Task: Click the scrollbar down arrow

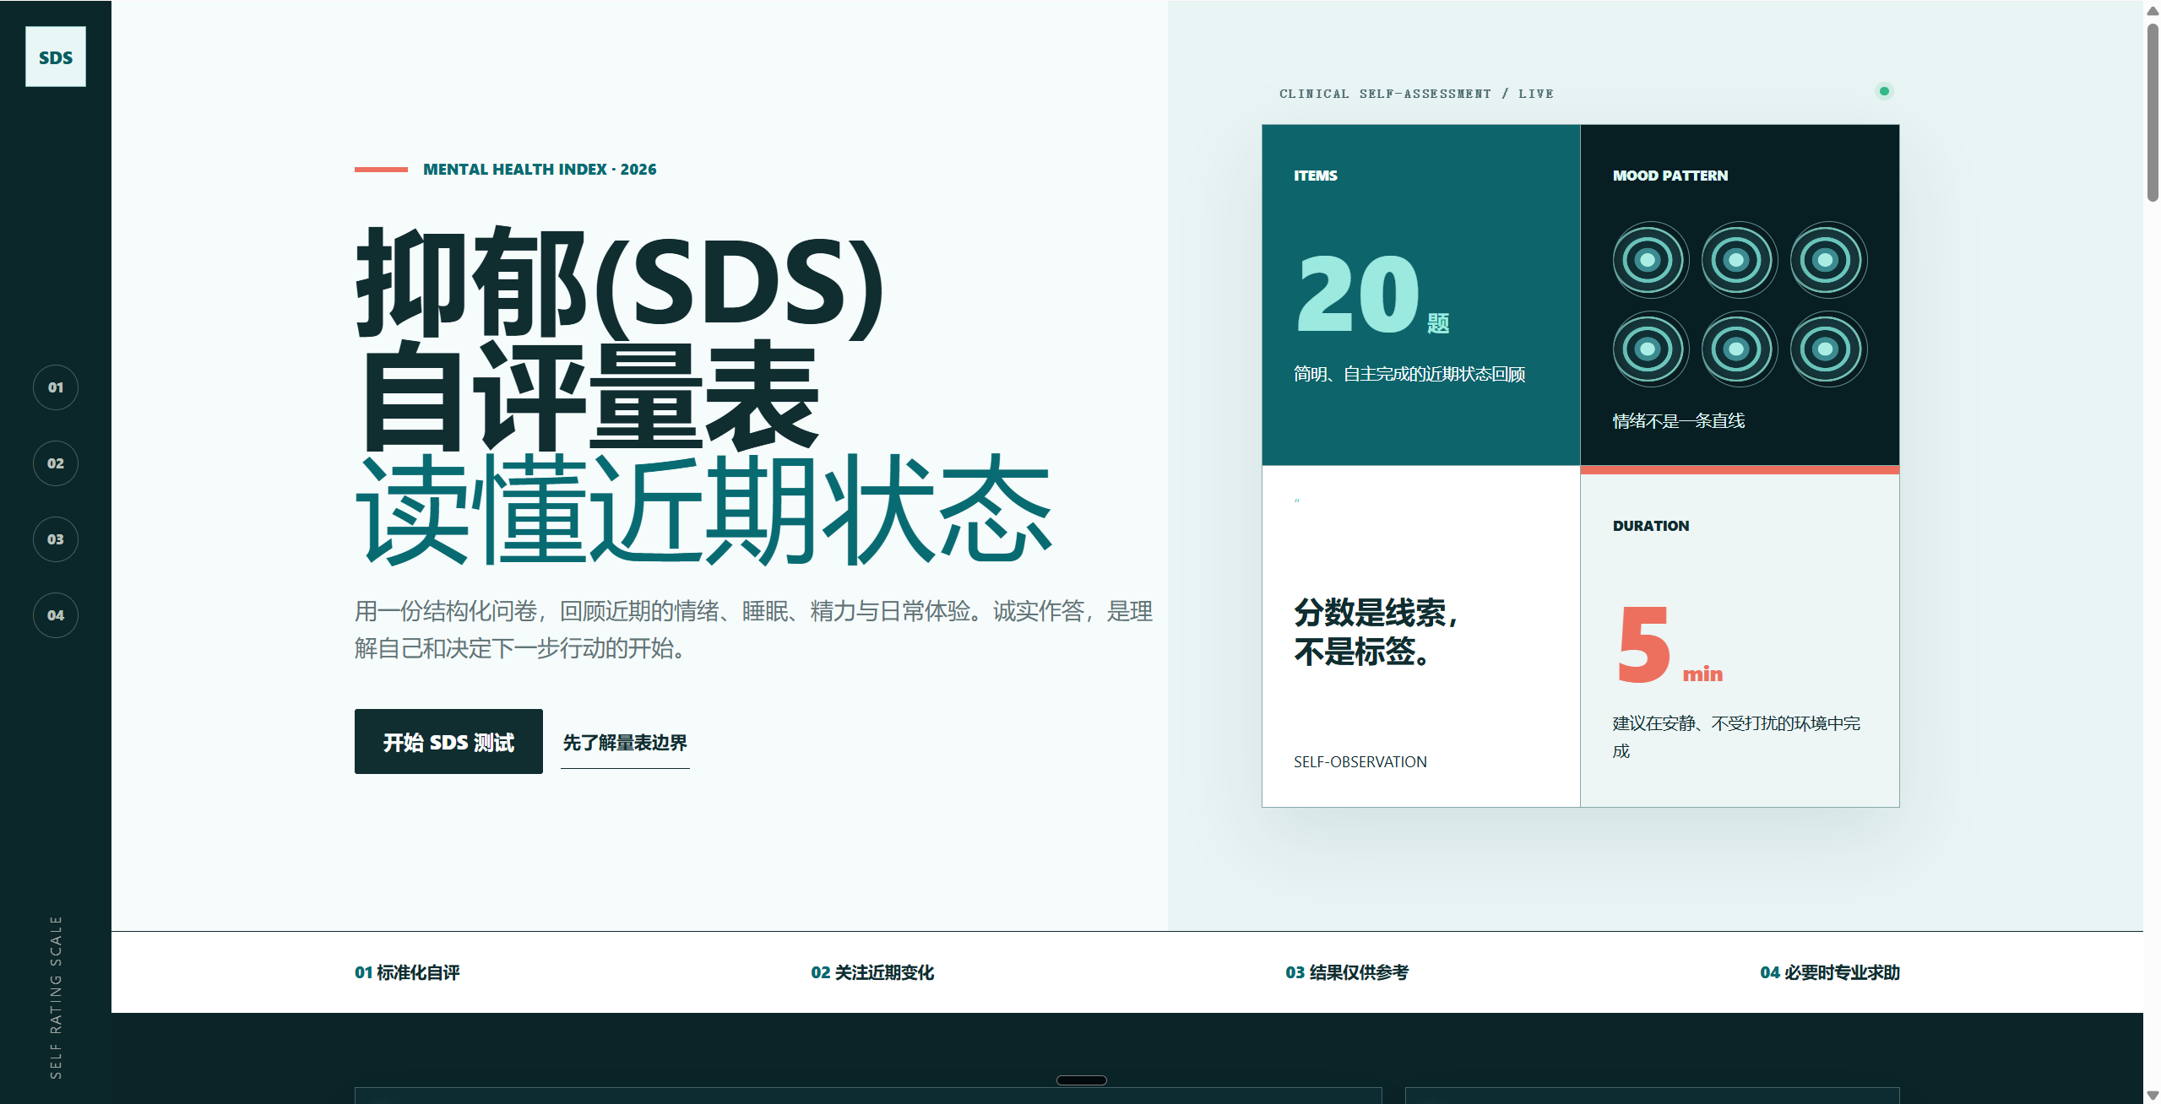Action: 2153,1095
